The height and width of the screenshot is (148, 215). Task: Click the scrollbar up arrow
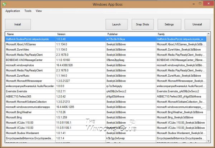coord(209,34)
